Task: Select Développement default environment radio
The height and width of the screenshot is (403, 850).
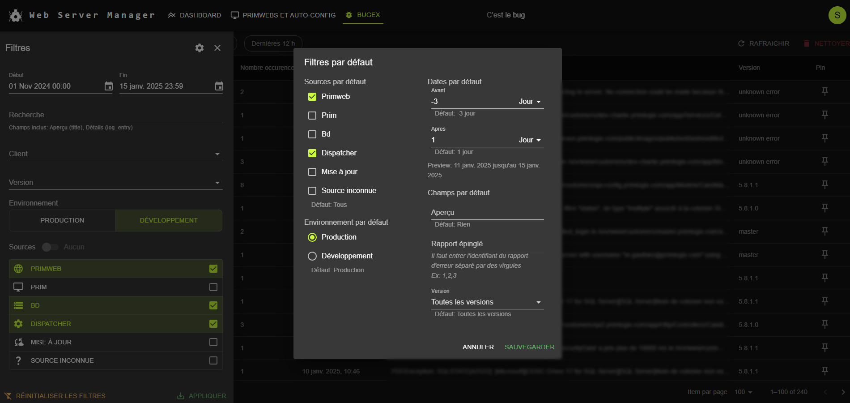Action: (x=312, y=256)
